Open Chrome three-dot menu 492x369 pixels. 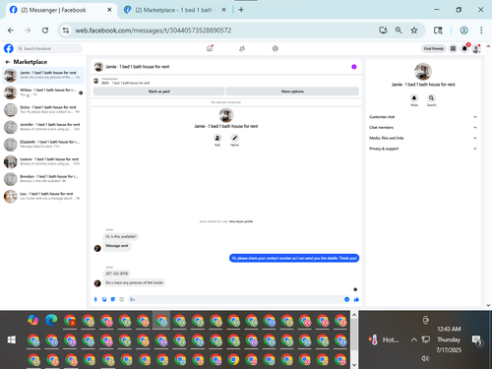pyautogui.click(x=481, y=31)
